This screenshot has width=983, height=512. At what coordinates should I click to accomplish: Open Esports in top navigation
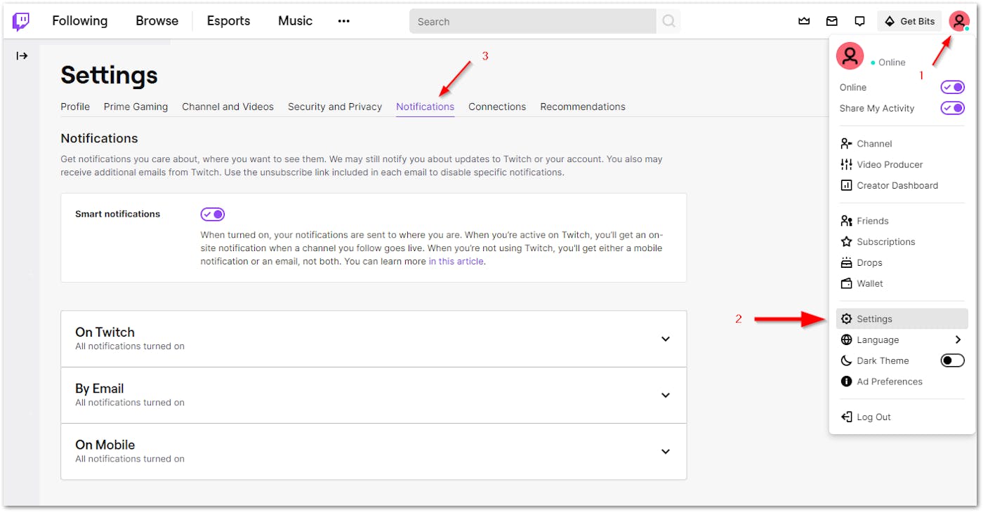coord(228,21)
